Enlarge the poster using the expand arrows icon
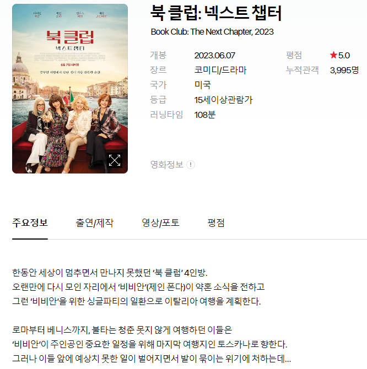367x369 pixels. click(x=115, y=160)
